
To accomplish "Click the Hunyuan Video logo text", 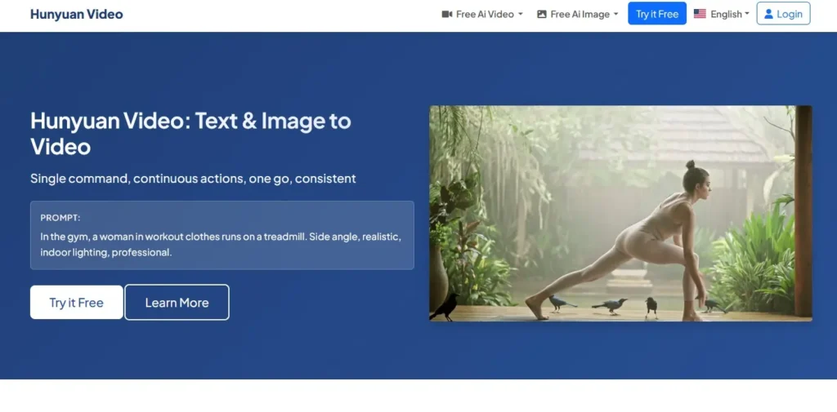I will 76,15.
